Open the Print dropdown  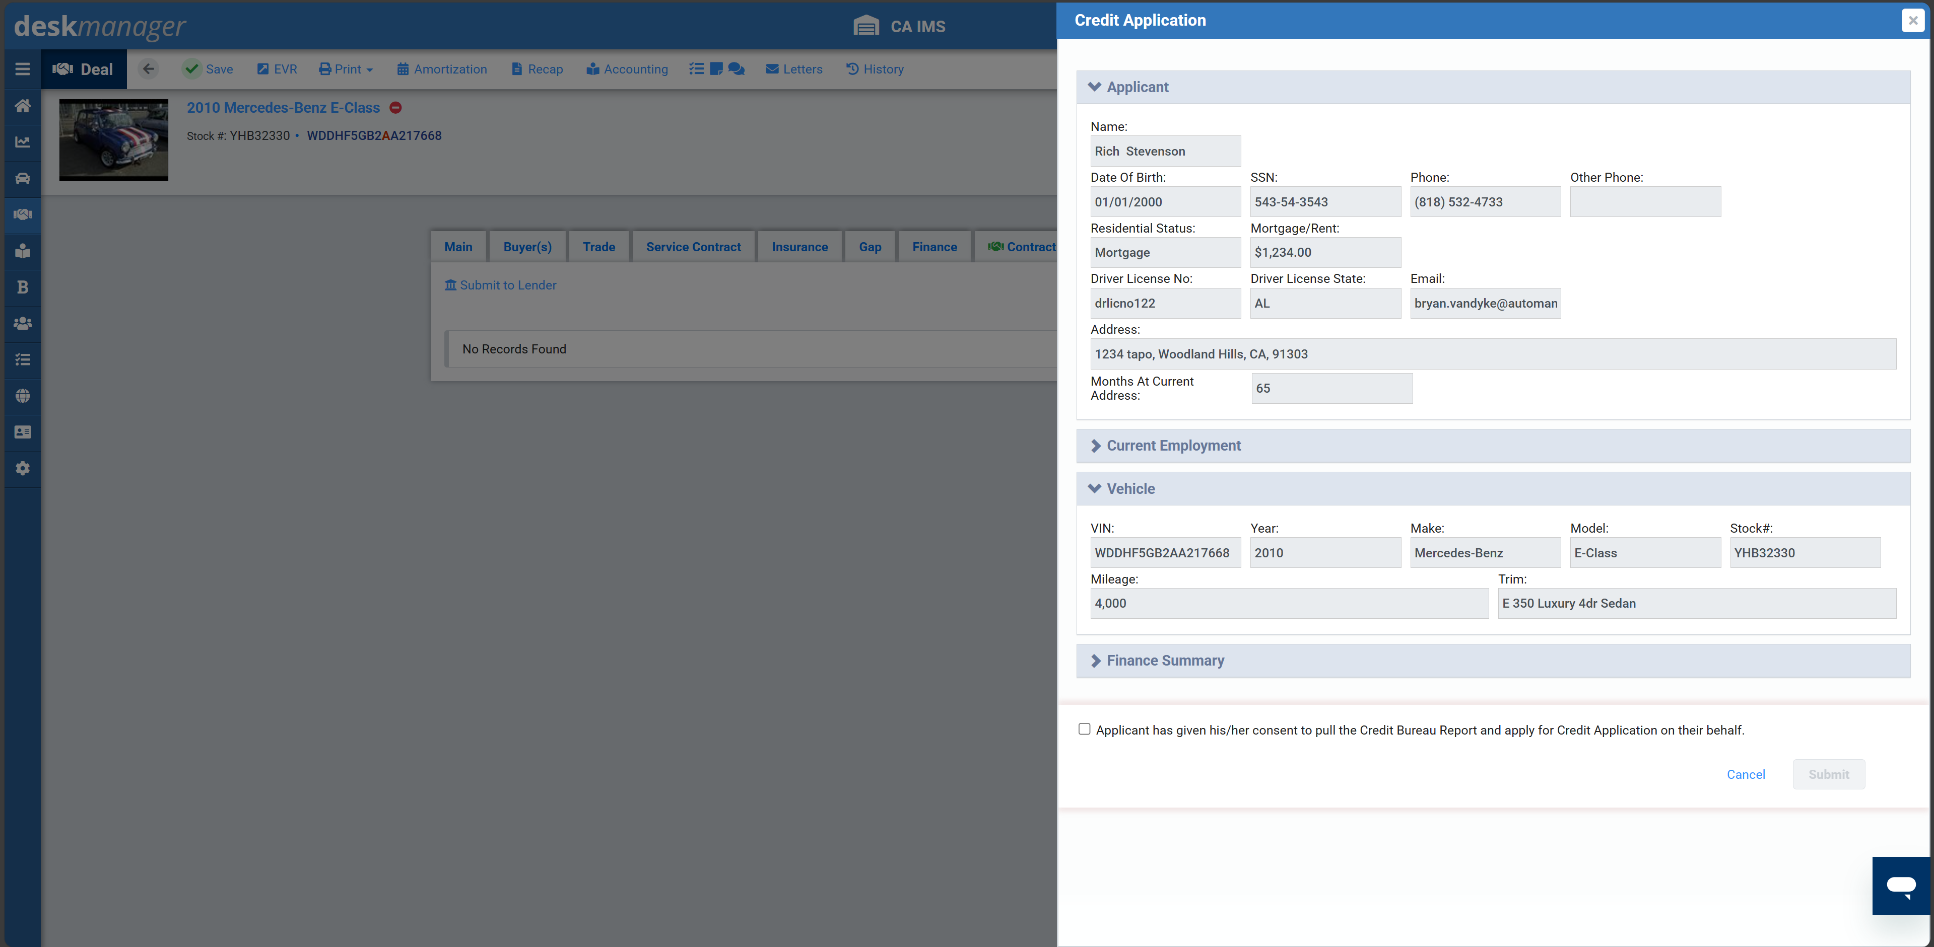click(x=346, y=69)
